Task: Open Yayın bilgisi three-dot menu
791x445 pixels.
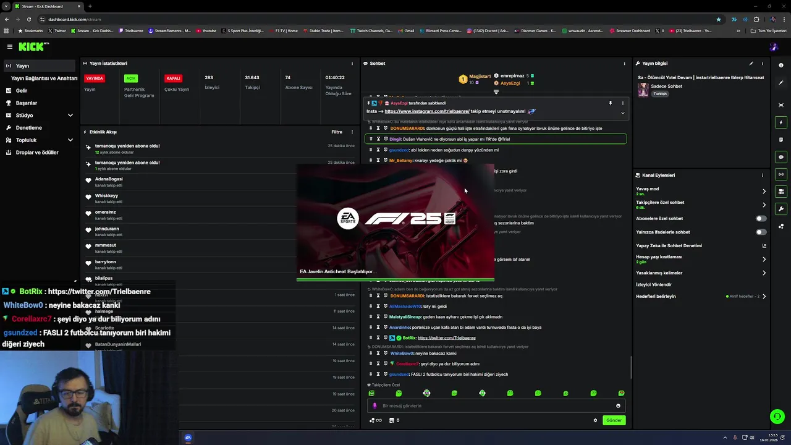Action: pos(763,63)
